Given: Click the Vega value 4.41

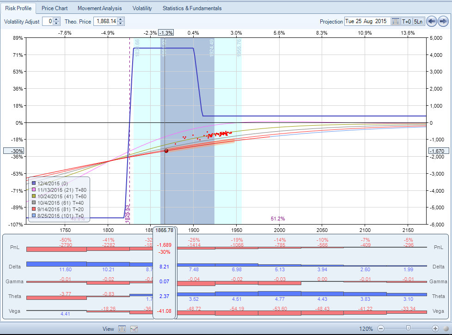Looking at the screenshot, I should pyautogui.click(x=66, y=314).
